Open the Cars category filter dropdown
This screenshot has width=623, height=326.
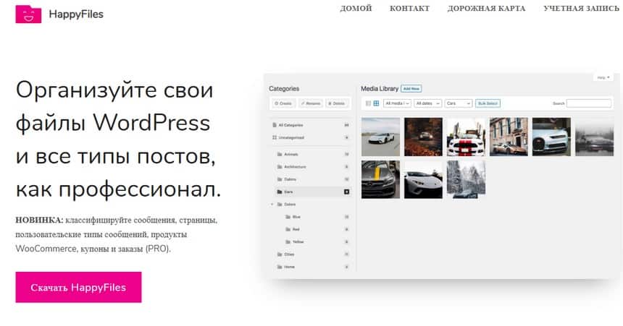[459, 103]
